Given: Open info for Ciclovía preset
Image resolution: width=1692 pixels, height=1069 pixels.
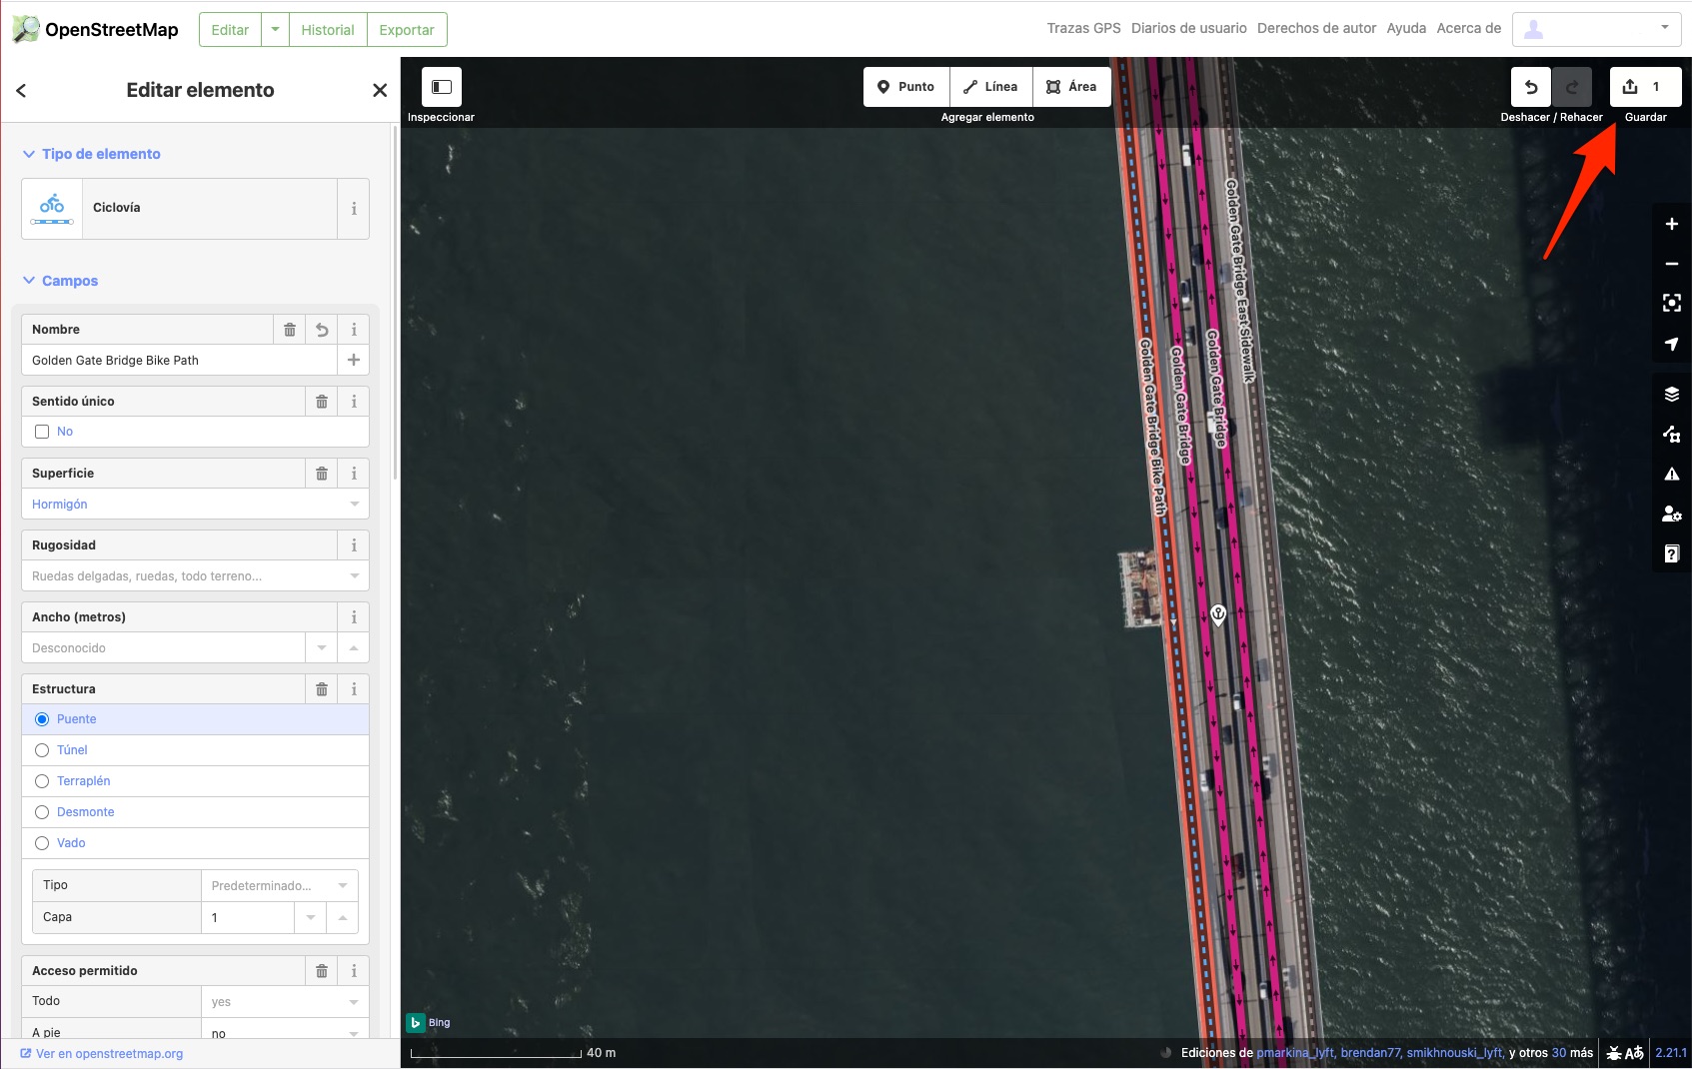Looking at the screenshot, I should tap(353, 208).
